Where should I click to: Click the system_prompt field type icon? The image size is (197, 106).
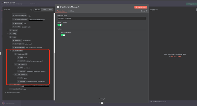click(x=13, y=47)
